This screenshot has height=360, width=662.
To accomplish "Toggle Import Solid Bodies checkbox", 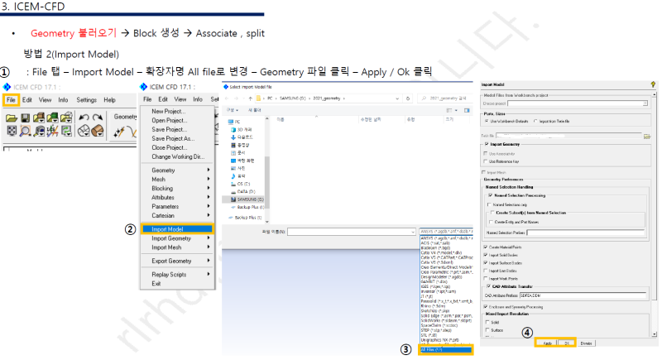I will tap(486, 255).
